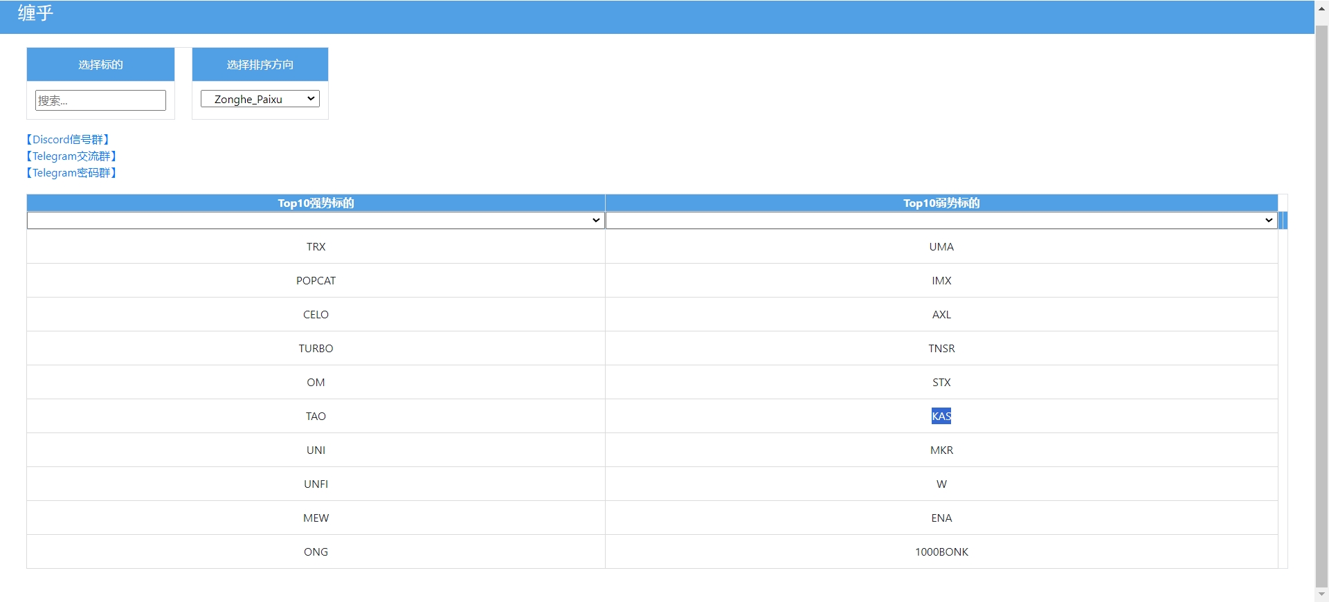
Task: Click the 选择排序方向 panel header
Action: point(260,64)
